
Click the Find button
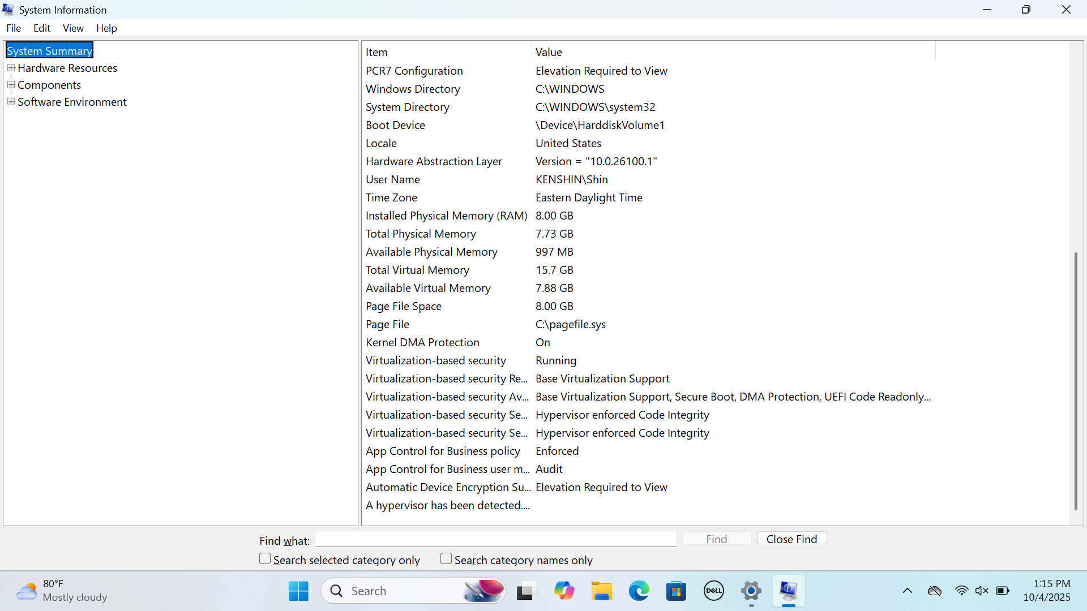coord(716,539)
